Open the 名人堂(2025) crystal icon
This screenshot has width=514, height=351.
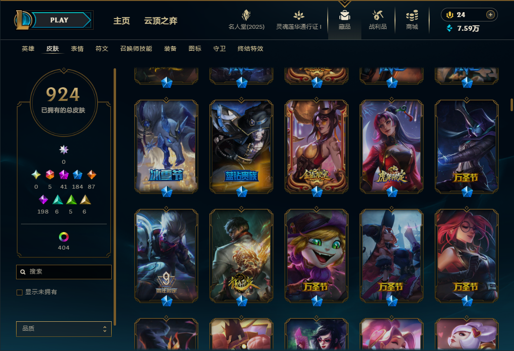246,15
